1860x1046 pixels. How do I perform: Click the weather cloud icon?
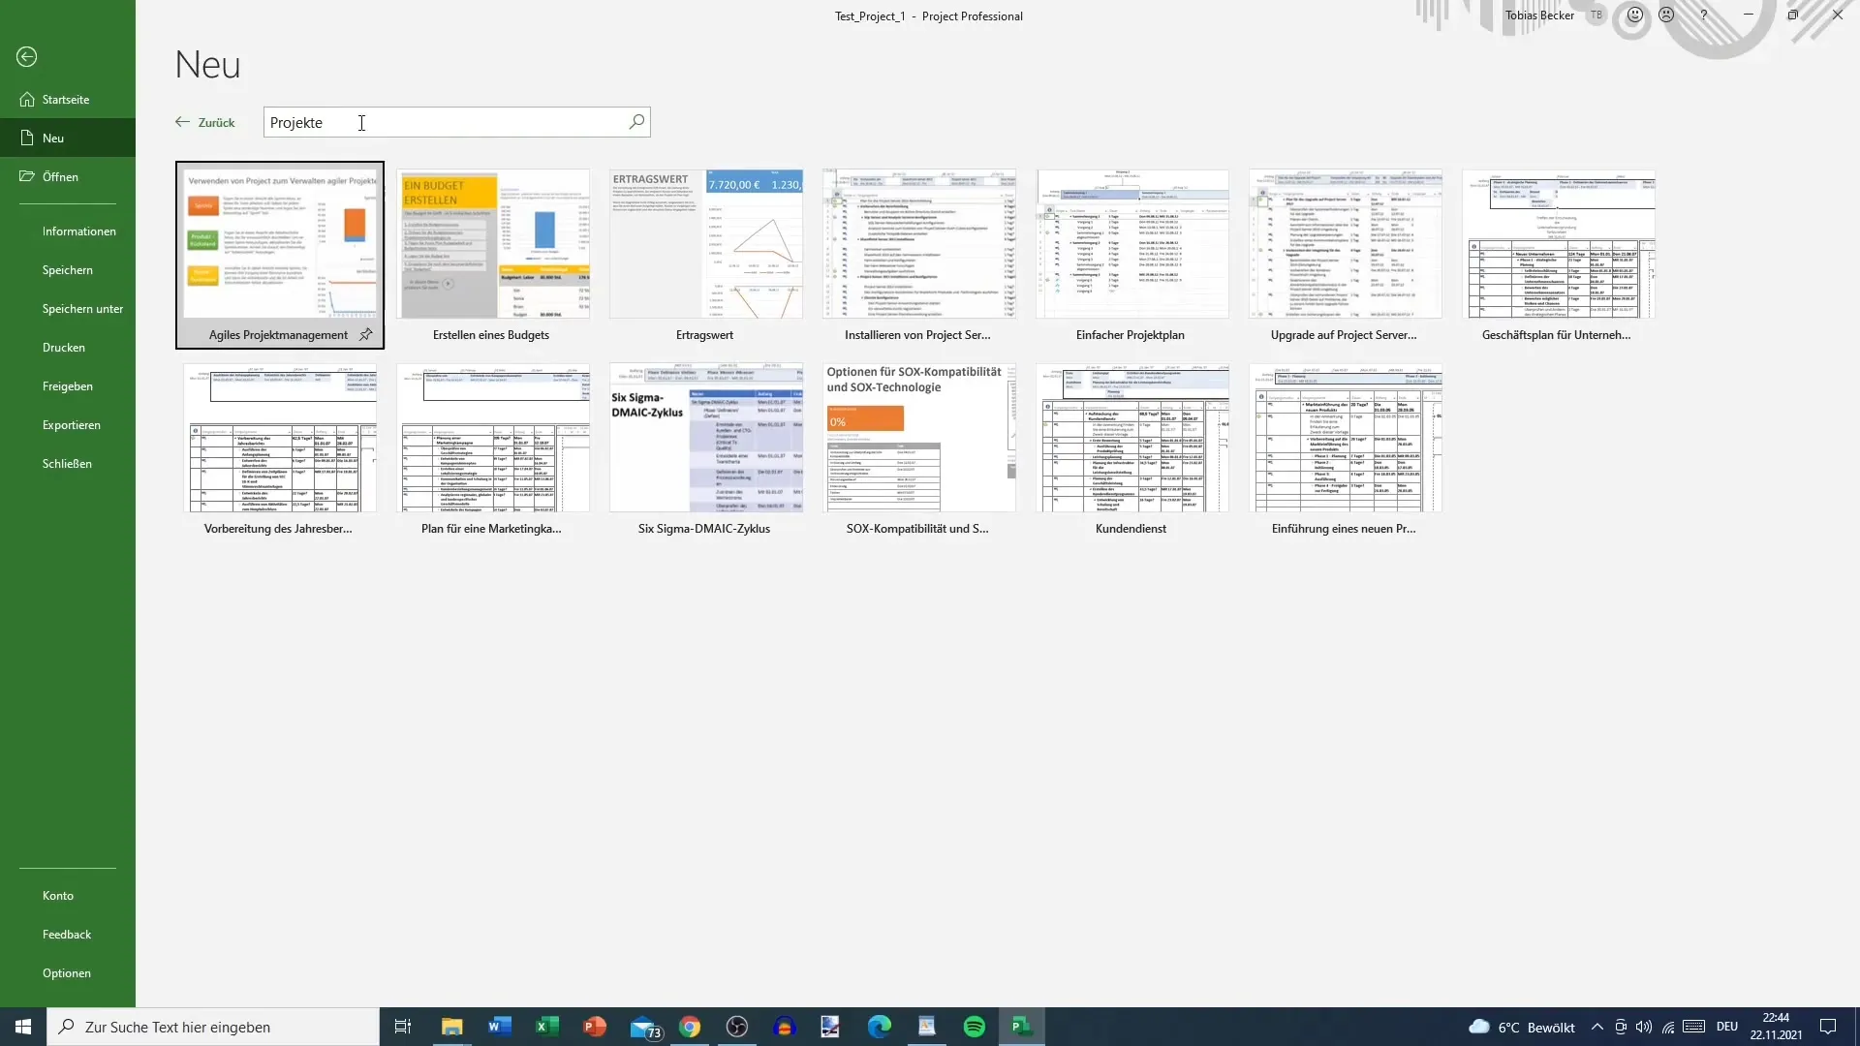coord(1479,1027)
